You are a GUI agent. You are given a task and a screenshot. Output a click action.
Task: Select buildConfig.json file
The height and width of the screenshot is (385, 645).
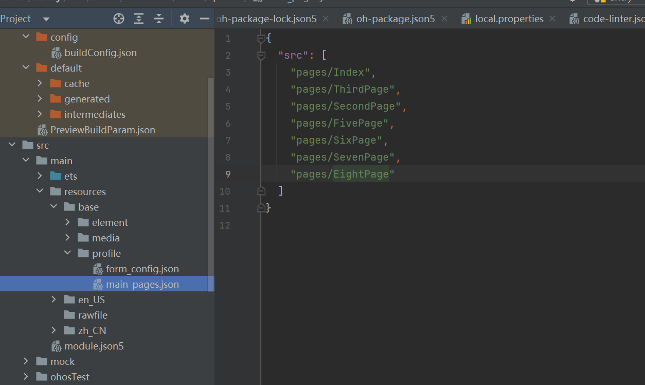point(100,52)
